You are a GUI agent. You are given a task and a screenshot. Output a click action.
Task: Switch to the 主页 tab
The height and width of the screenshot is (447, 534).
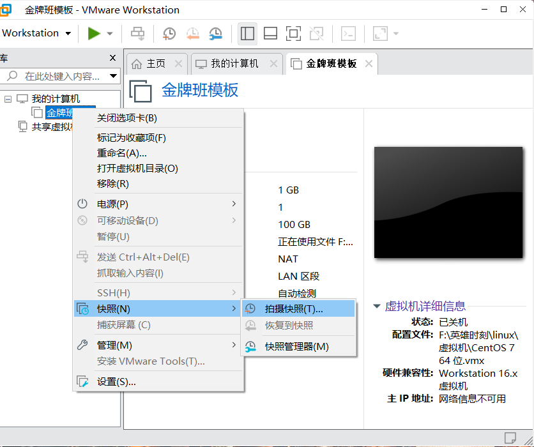click(156, 64)
